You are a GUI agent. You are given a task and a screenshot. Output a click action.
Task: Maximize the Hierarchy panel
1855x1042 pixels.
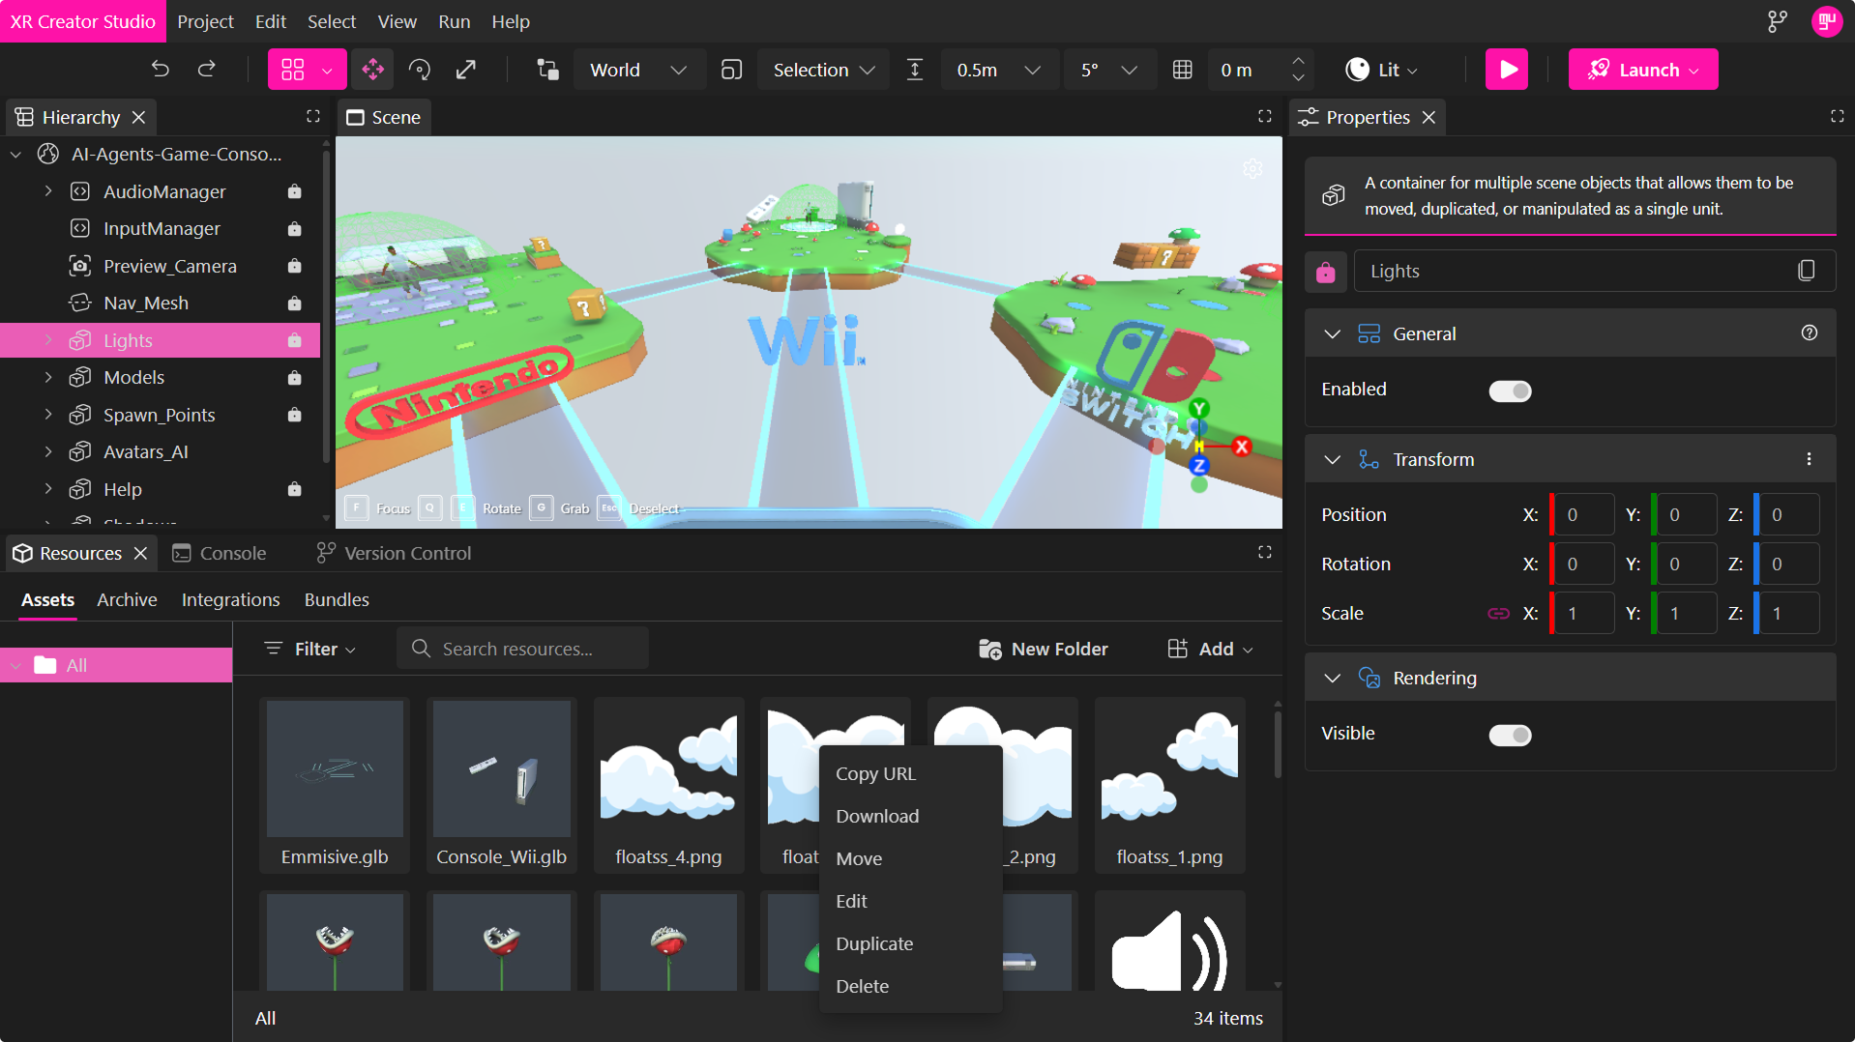point(313,116)
